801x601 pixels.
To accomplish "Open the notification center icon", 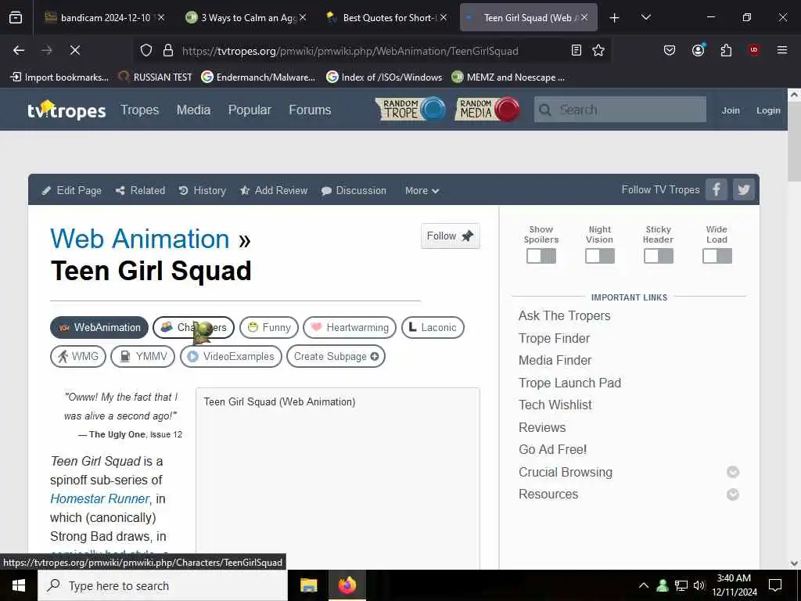I will tap(775, 585).
